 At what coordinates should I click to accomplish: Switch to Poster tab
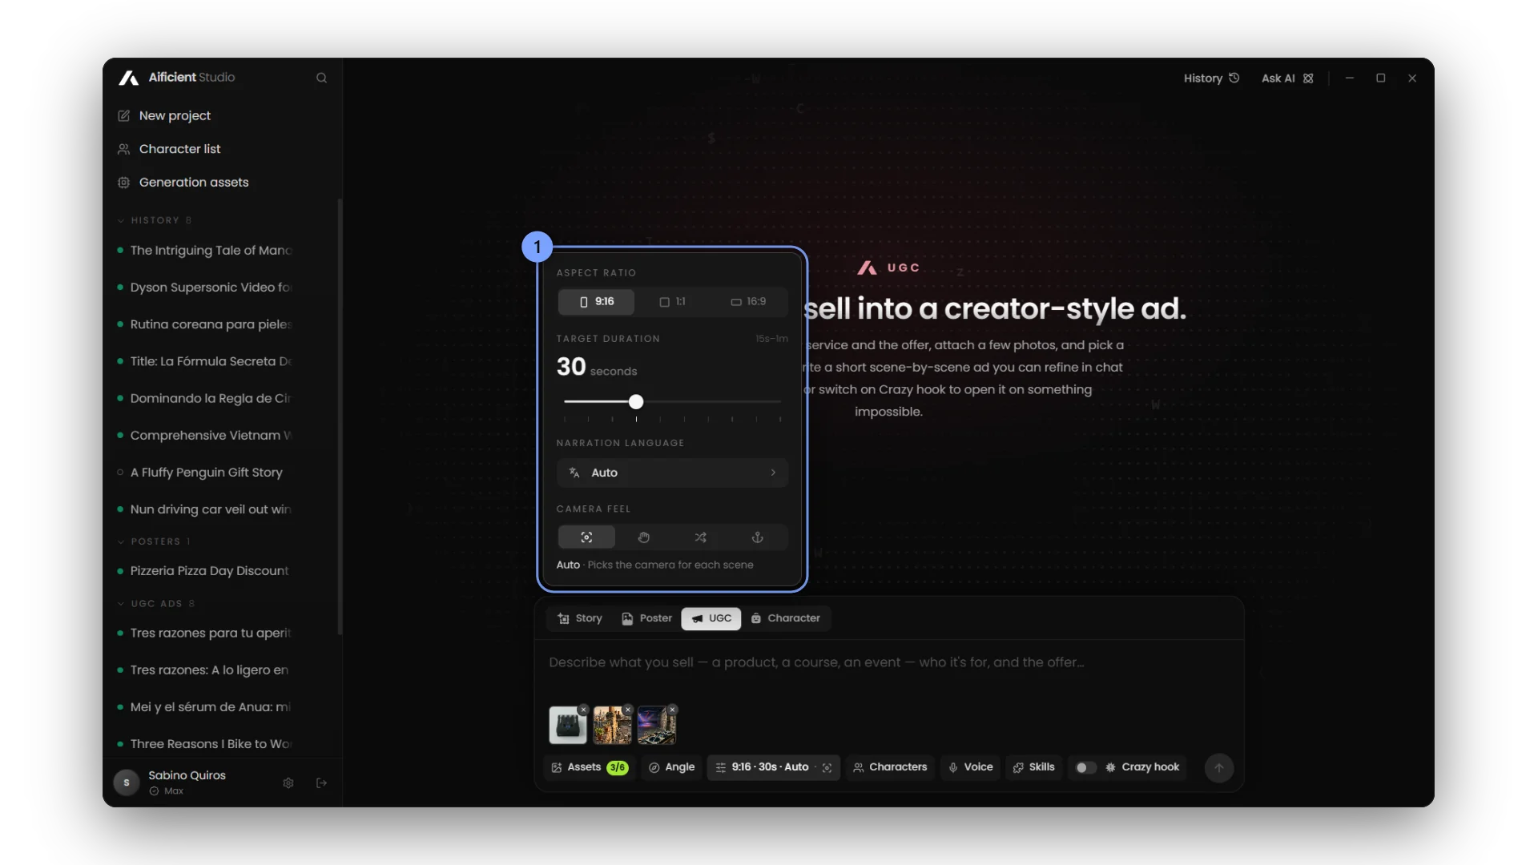[646, 618]
